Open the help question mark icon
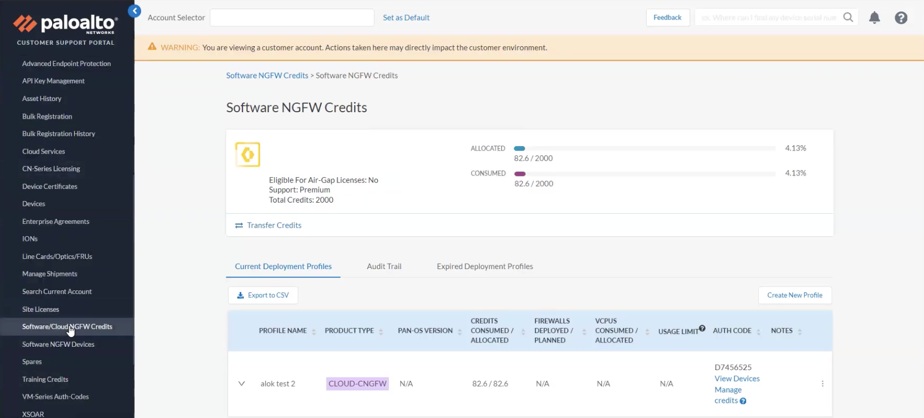The width and height of the screenshot is (924, 418). click(x=901, y=18)
